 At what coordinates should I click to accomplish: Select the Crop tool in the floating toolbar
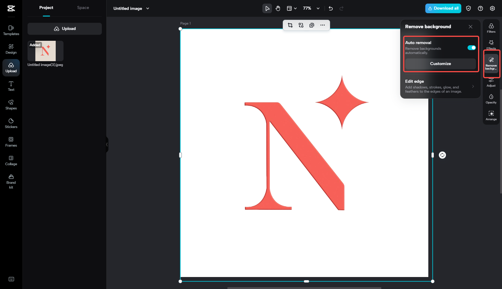point(290,25)
